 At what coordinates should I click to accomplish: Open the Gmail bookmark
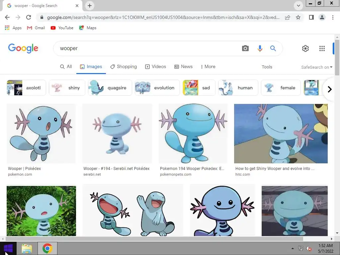(36, 28)
